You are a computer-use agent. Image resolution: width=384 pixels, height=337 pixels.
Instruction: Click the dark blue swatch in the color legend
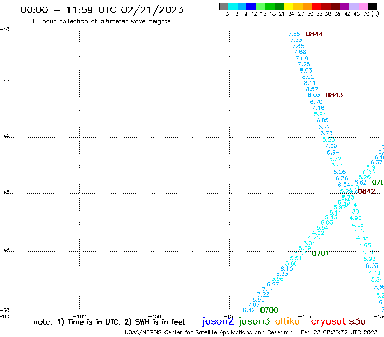pyautogui.click(x=251, y=7)
